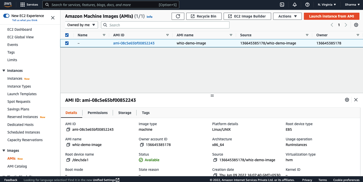
Task: Open Limits in the sidebar
Action: pos(12,60)
